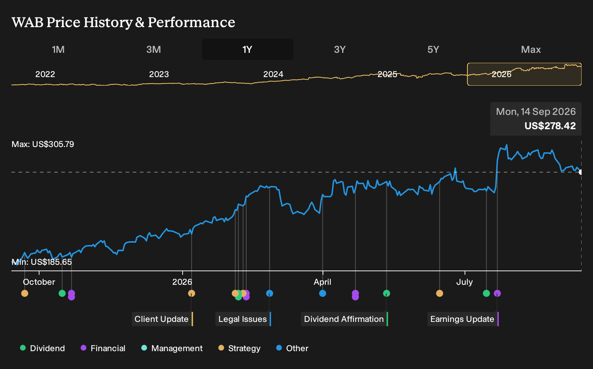Screen dimensions: 593x369
Task: Click the US$278.42 price in the tooltip
Action: pos(550,126)
